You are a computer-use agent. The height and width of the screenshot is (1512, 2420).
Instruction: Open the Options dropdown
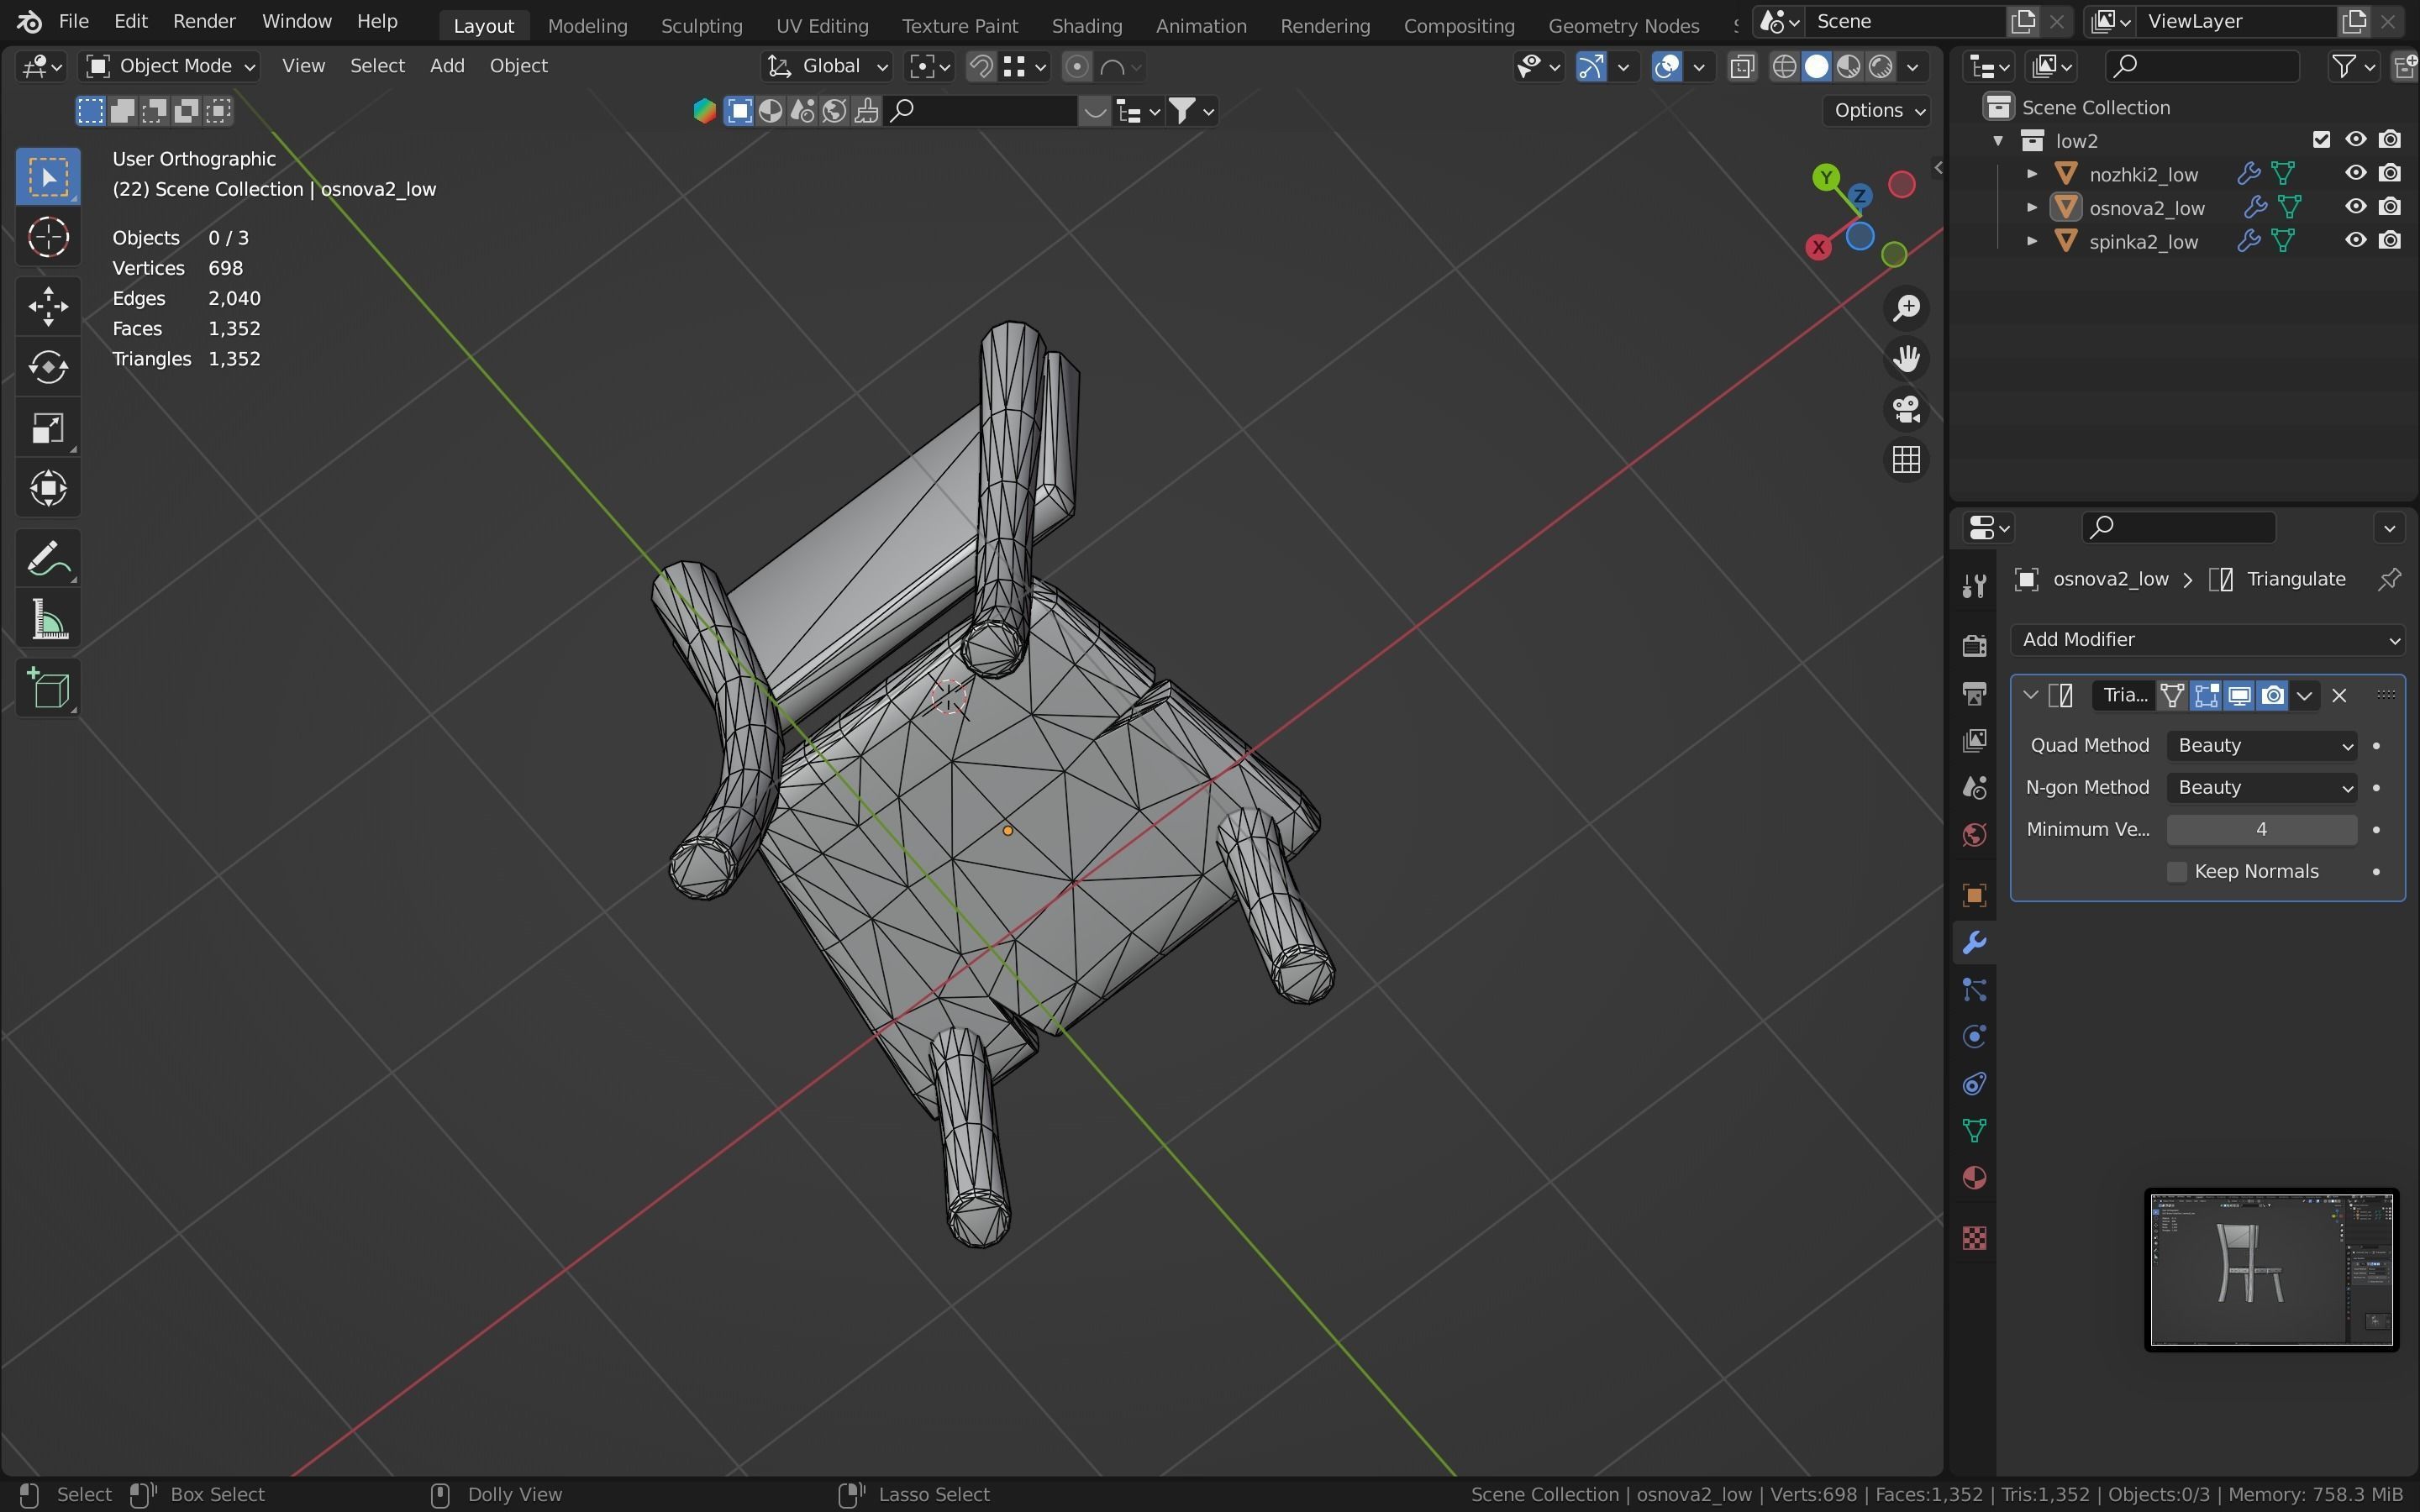pos(1877,110)
